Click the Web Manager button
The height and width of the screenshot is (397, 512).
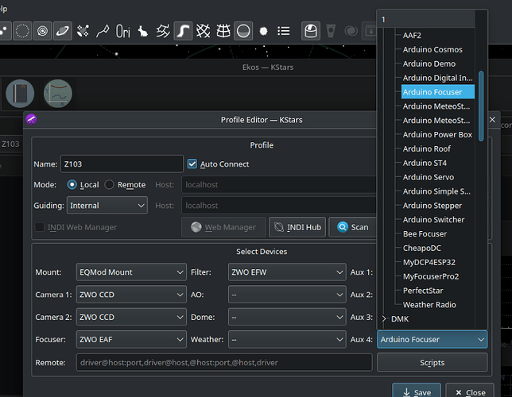tap(223, 227)
